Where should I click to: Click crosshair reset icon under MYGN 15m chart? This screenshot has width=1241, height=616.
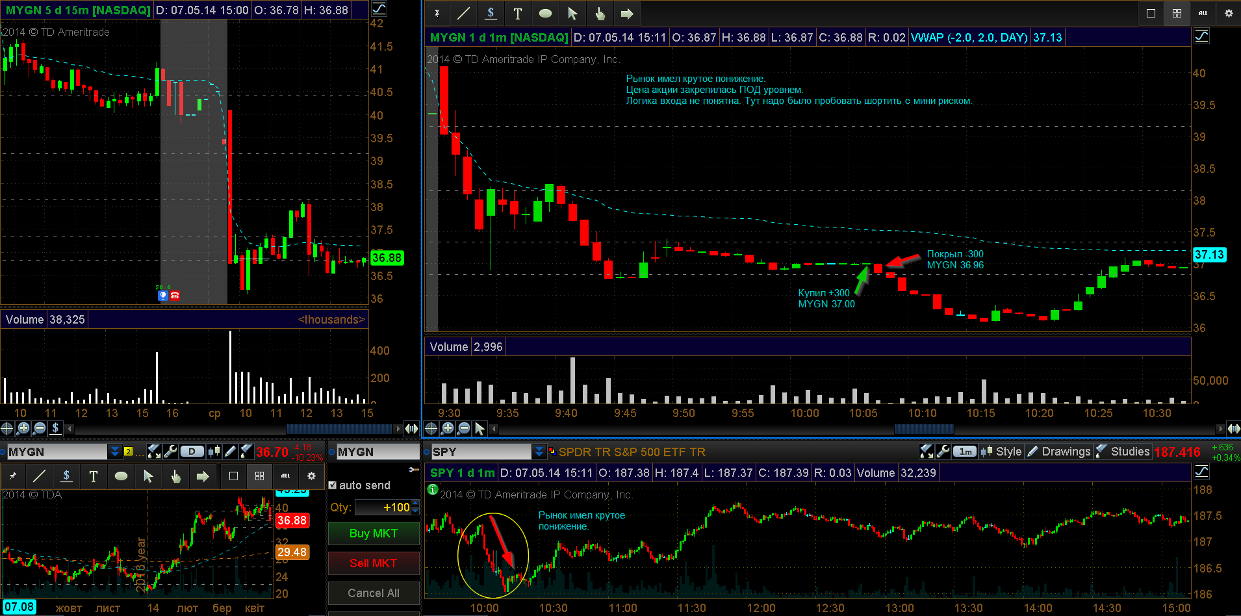click(7, 428)
